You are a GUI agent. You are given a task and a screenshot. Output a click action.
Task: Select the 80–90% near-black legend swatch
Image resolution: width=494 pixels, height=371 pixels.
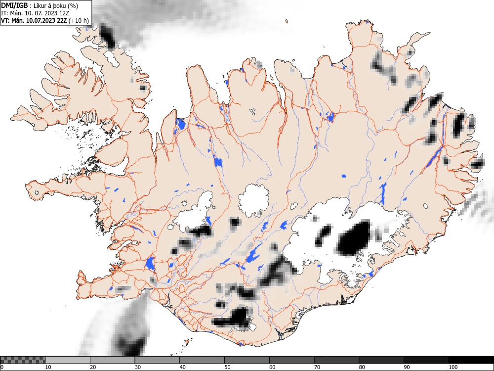381,360
